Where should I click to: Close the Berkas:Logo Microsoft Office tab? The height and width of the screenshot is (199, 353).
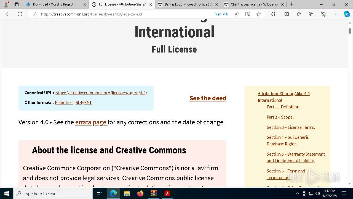[216, 4]
